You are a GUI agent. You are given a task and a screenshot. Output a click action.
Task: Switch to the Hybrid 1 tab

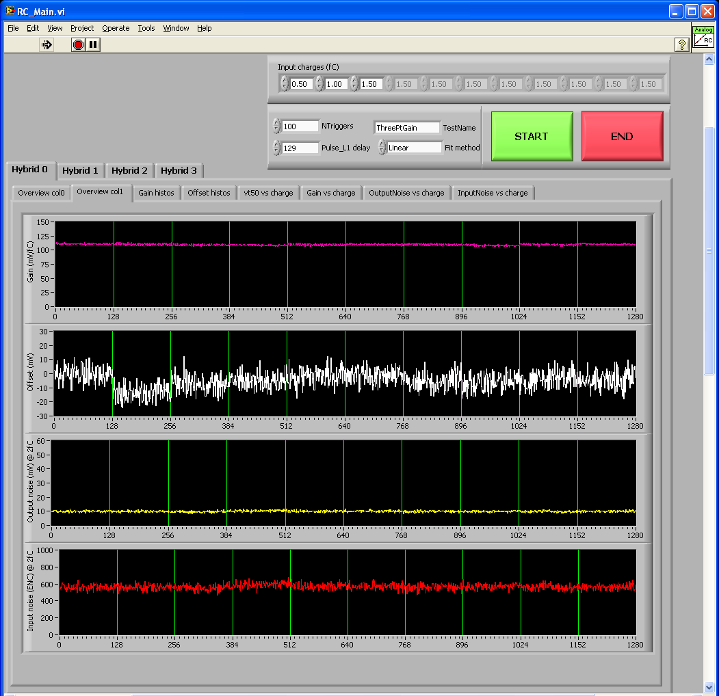tap(80, 170)
